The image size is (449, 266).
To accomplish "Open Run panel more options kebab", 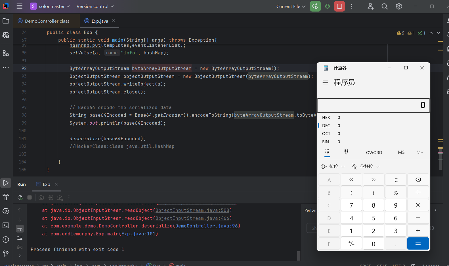I will point(69,197).
